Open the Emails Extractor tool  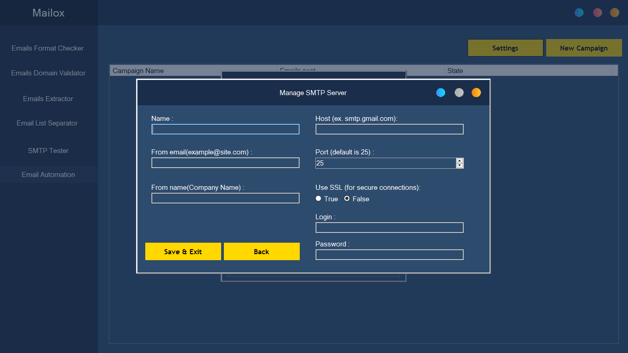(x=48, y=98)
